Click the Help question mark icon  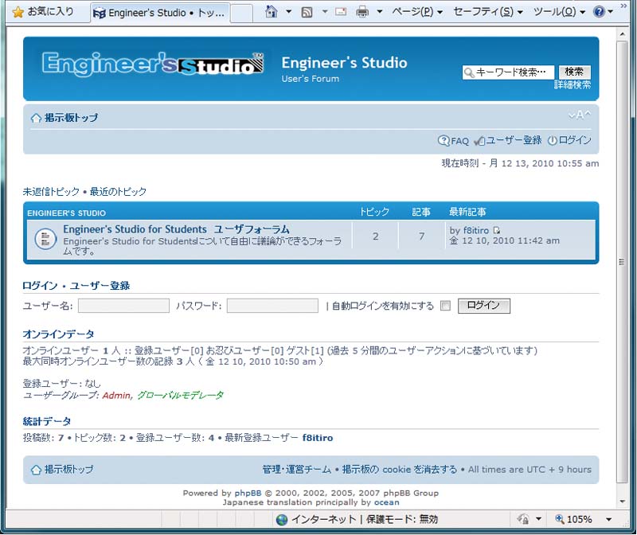(x=599, y=12)
